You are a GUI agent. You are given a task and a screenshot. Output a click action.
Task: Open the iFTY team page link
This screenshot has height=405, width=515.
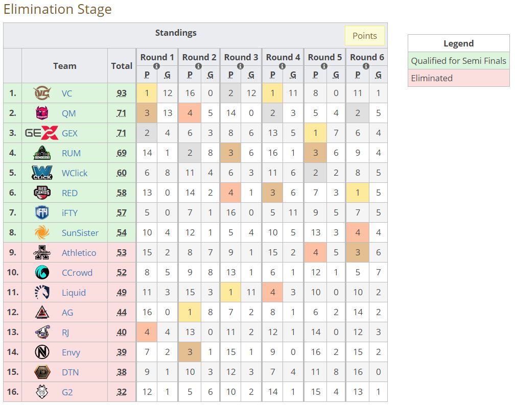[x=69, y=213]
